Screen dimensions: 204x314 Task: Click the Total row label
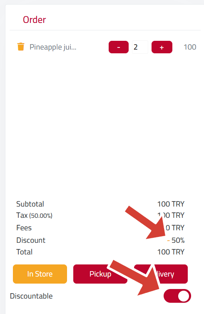pyautogui.click(x=25, y=252)
